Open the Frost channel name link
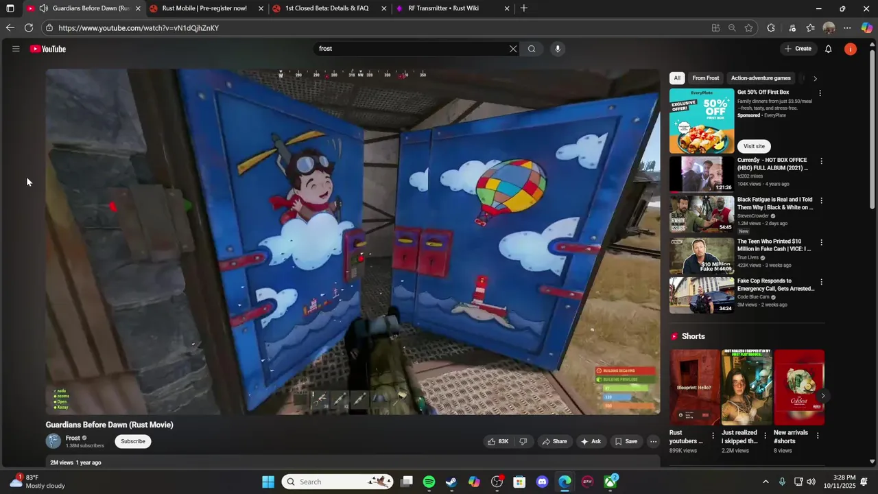Screen dimensions: 878x494 [x=73, y=438]
